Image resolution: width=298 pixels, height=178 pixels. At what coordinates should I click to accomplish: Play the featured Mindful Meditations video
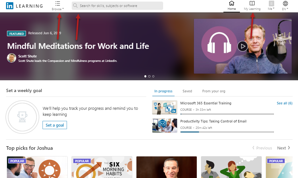coord(242,46)
